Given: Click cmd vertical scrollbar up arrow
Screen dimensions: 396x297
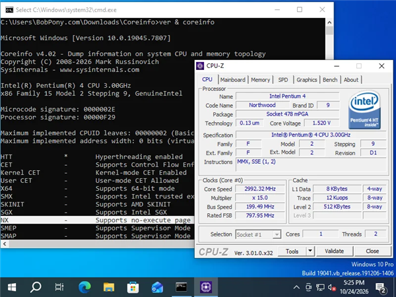Looking at the screenshot, I should (329, 22).
